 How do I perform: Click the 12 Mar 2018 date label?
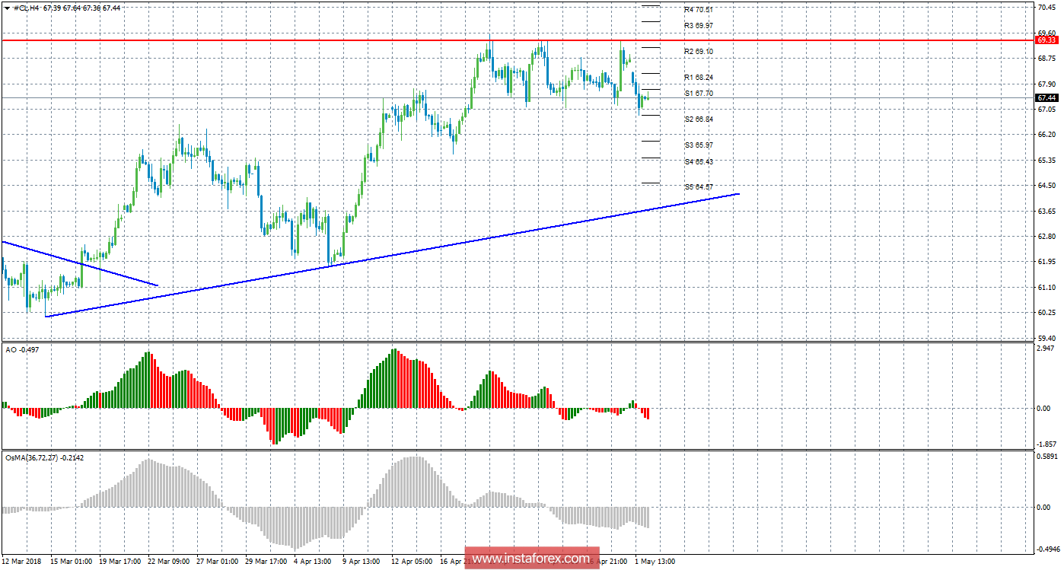tap(23, 562)
